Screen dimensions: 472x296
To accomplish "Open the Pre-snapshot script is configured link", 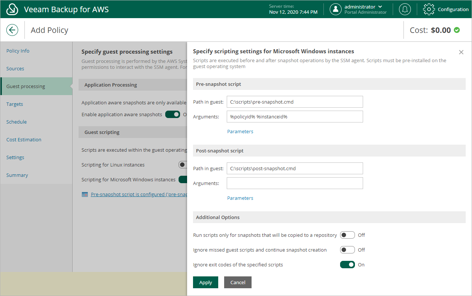I will tap(139, 194).
